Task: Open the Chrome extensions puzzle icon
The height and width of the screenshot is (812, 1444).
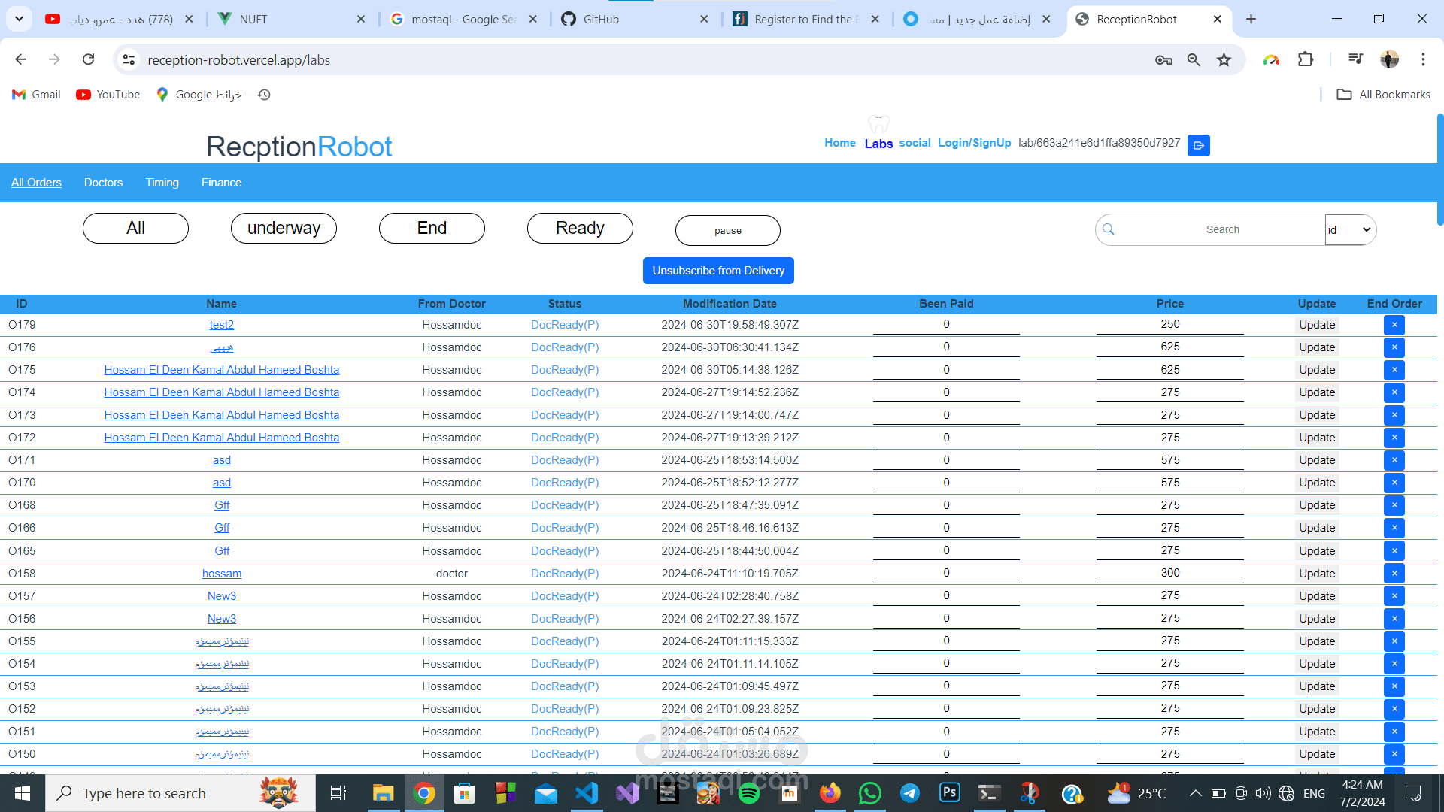Action: tap(1306, 59)
